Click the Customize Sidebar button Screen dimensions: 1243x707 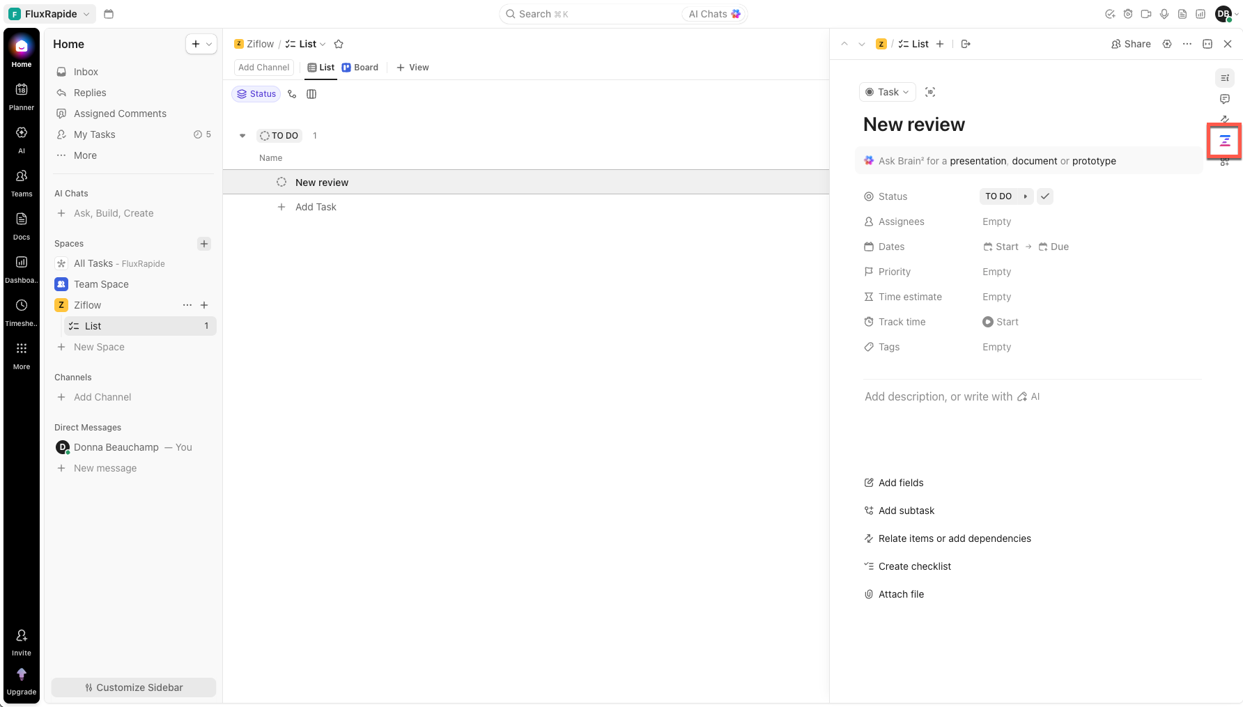(134, 687)
